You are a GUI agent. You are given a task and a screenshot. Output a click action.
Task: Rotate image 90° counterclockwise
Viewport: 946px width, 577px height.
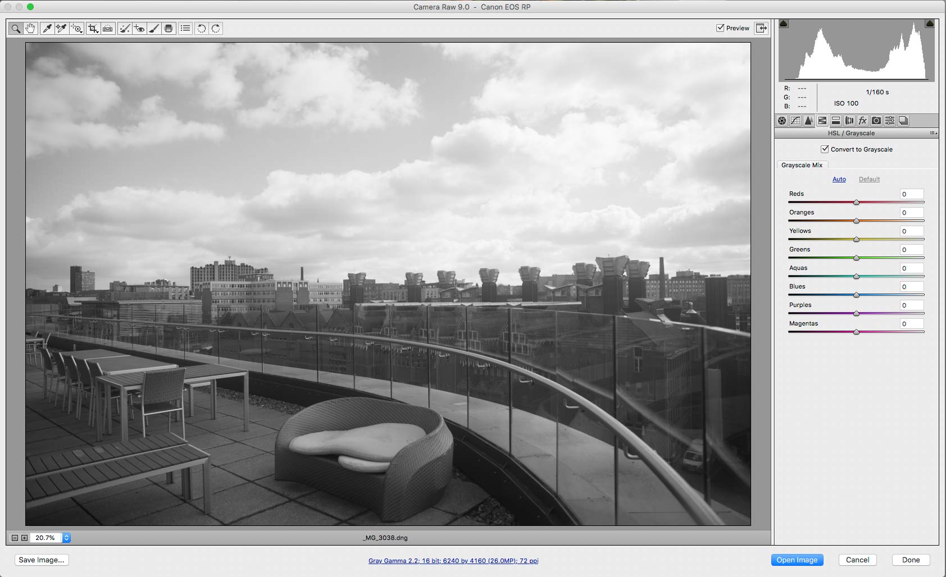pyautogui.click(x=202, y=28)
